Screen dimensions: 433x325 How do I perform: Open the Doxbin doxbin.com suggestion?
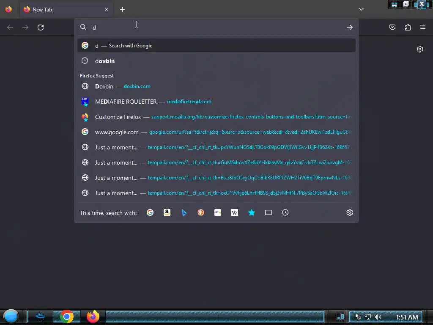(216, 86)
